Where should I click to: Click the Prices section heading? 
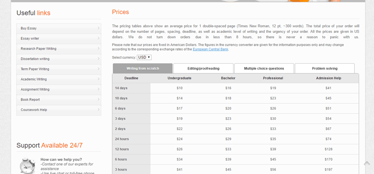(121, 12)
